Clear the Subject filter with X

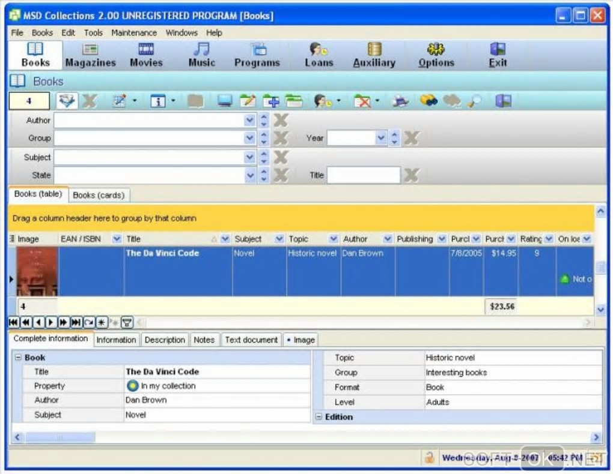tap(281, 157)
